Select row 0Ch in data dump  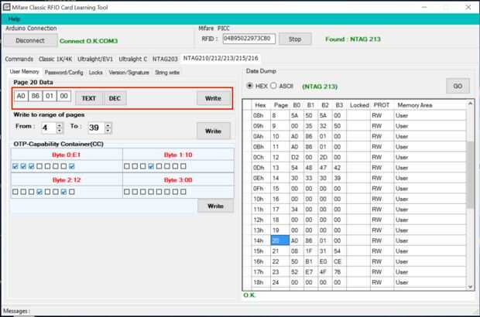pyautogui.click(x=358, y=157)
